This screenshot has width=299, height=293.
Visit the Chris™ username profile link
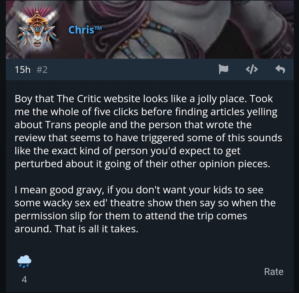point(85,30)
